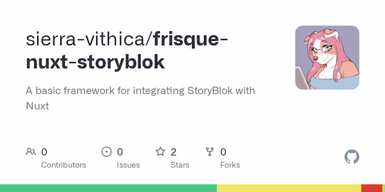The width and height of the screenshot is (385, 192).
Task: Click the contributors count number
Action: tap(44, 152)
